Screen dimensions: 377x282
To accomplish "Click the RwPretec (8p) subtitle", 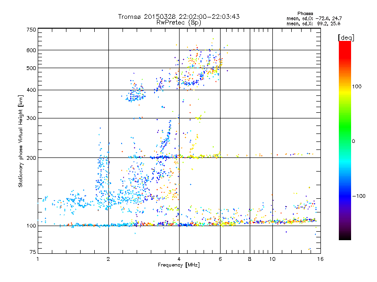I will (x=179, y=22).
